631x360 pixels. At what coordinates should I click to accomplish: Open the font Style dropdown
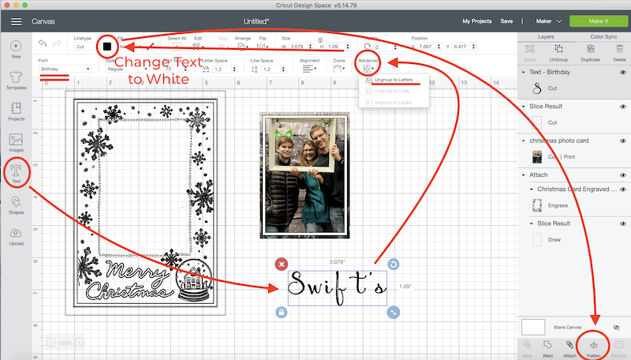point(127,69)
